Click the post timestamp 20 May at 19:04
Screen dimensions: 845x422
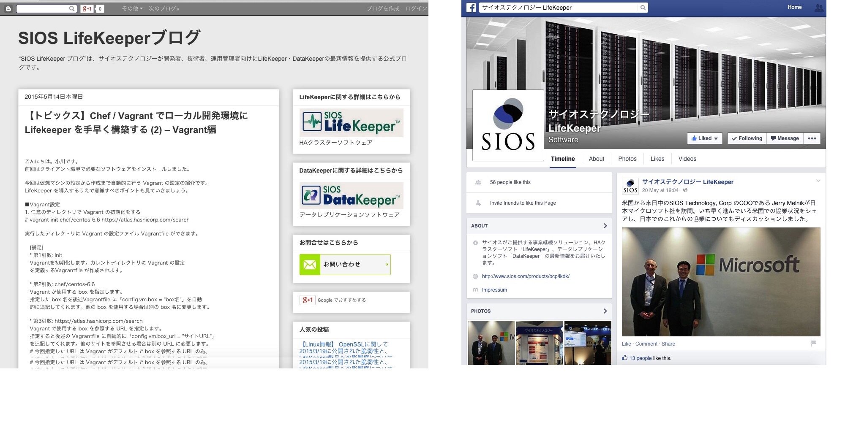coord(661,190)
